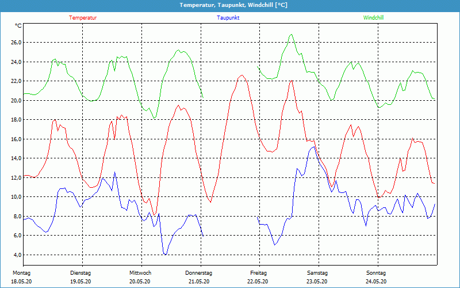Click the °C unit label on the axis

click(x=18, y=26)
